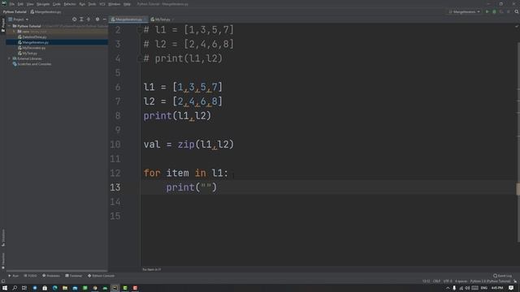This screenshot has height=292, width=520.
Task: Click the Python interpreter status bar entry
Action: click(490, 281)
